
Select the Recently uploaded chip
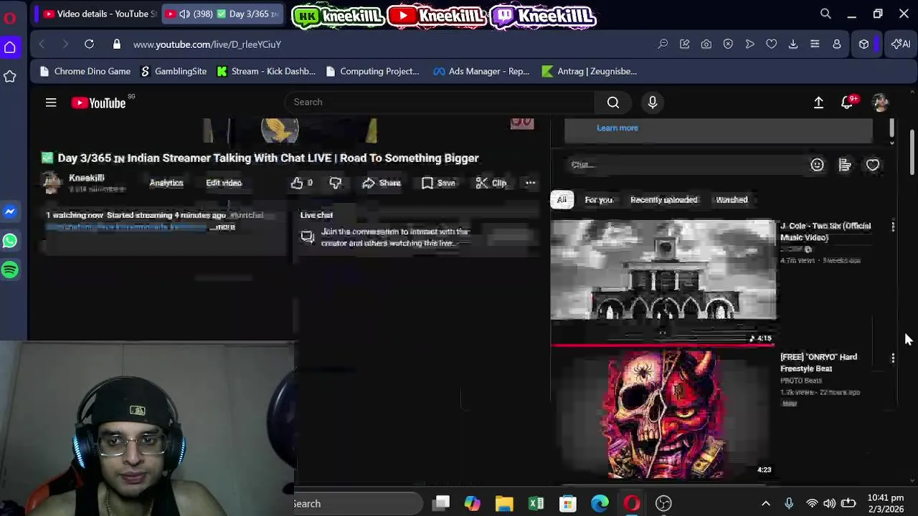(663, 200)
